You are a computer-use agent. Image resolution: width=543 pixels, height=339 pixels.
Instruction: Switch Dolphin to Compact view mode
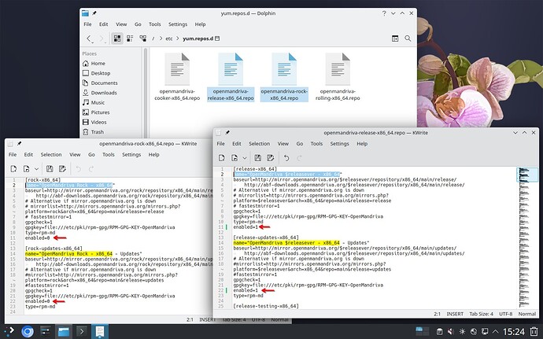(x=130, y=39)
